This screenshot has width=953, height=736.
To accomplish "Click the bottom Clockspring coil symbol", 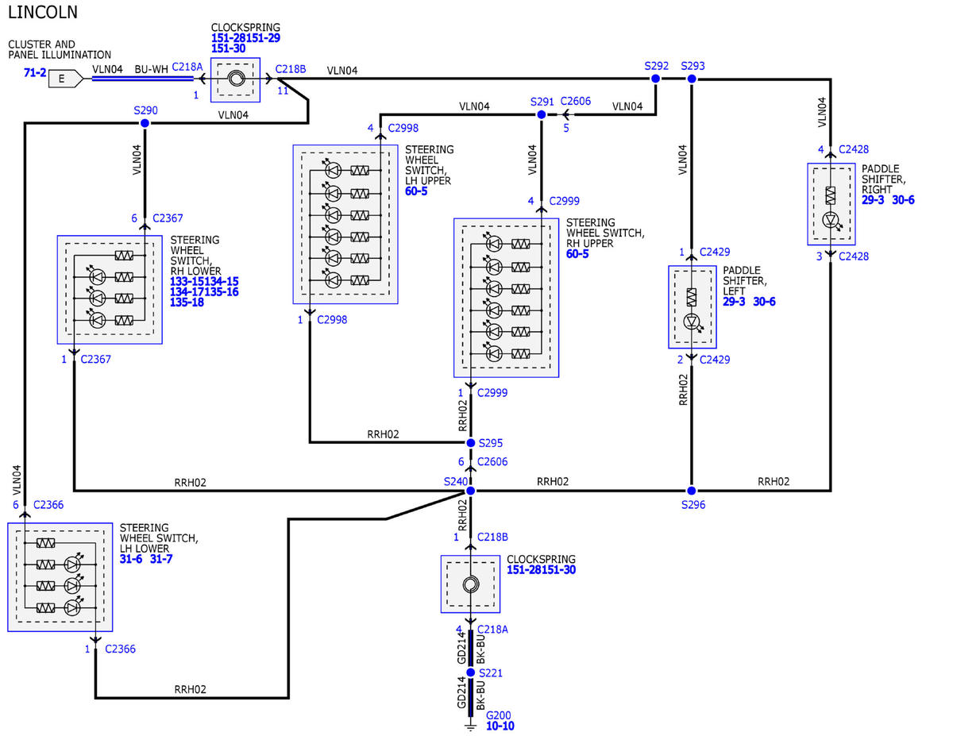I will (470, 585).
